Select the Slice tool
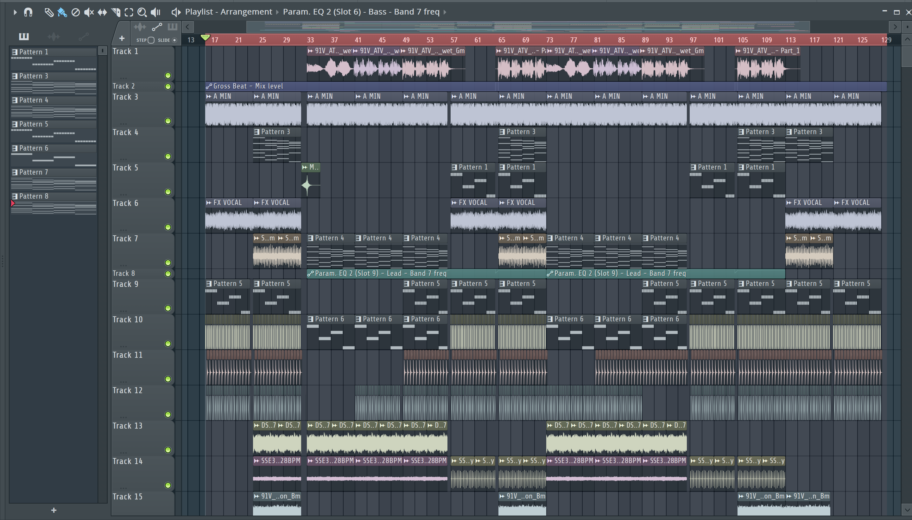Screen dimensions: 912x520 116,12
